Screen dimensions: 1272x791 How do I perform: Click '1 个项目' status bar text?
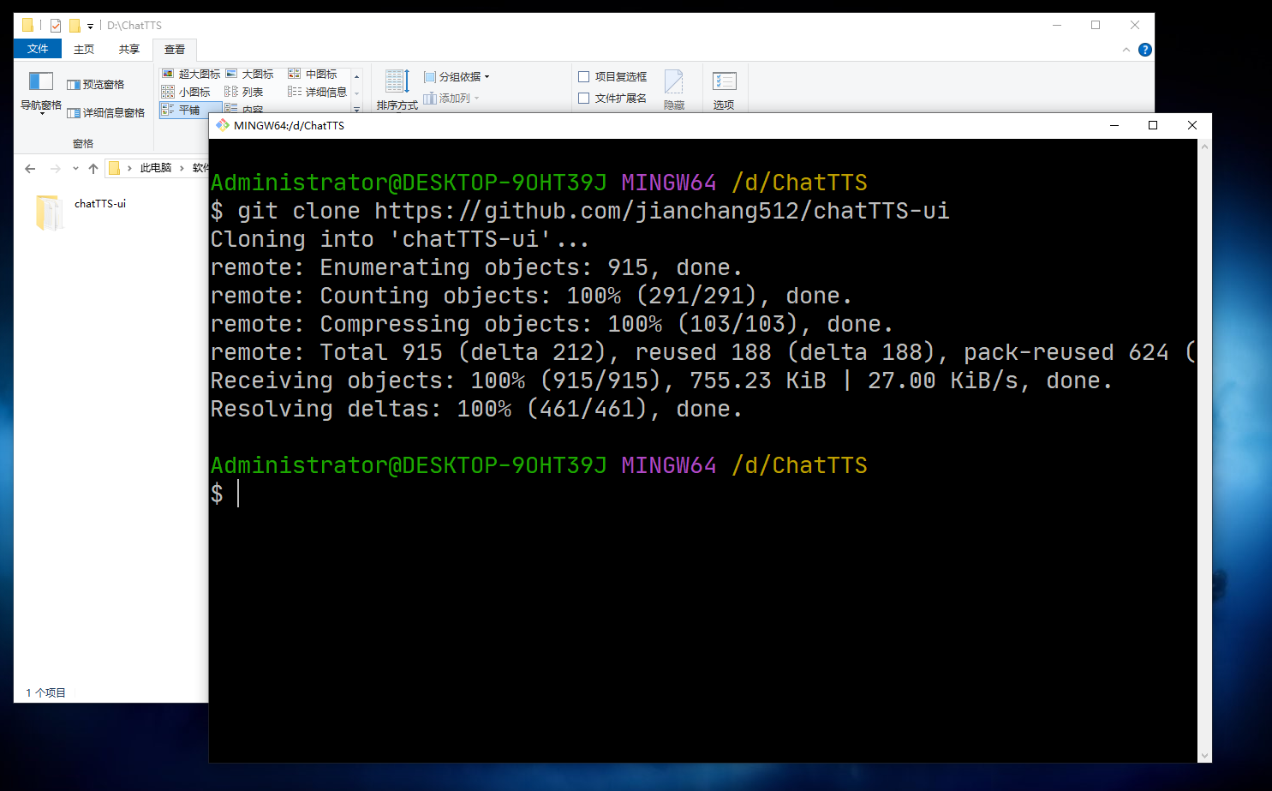[45, 692]
